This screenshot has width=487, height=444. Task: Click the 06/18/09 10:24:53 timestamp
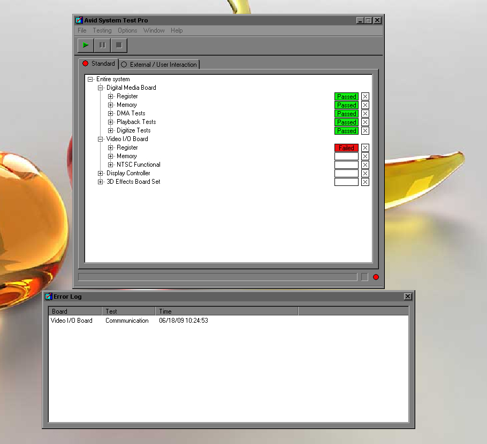pos(184,321)
